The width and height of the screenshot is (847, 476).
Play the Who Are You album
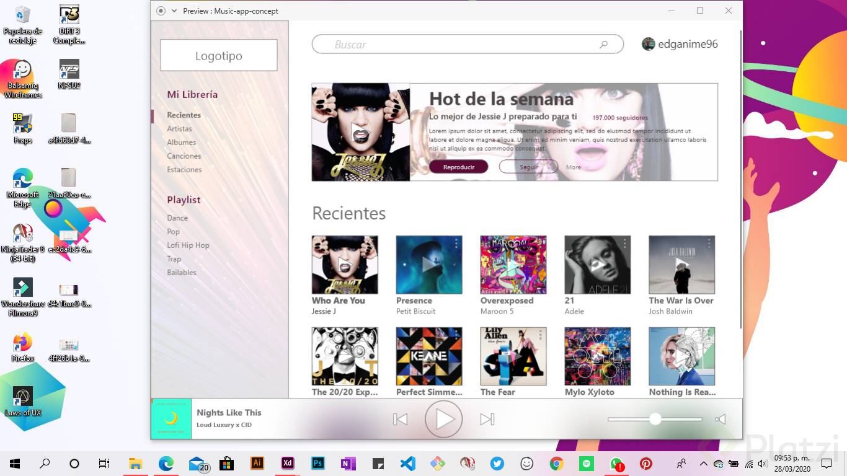[x=345, y=265]
